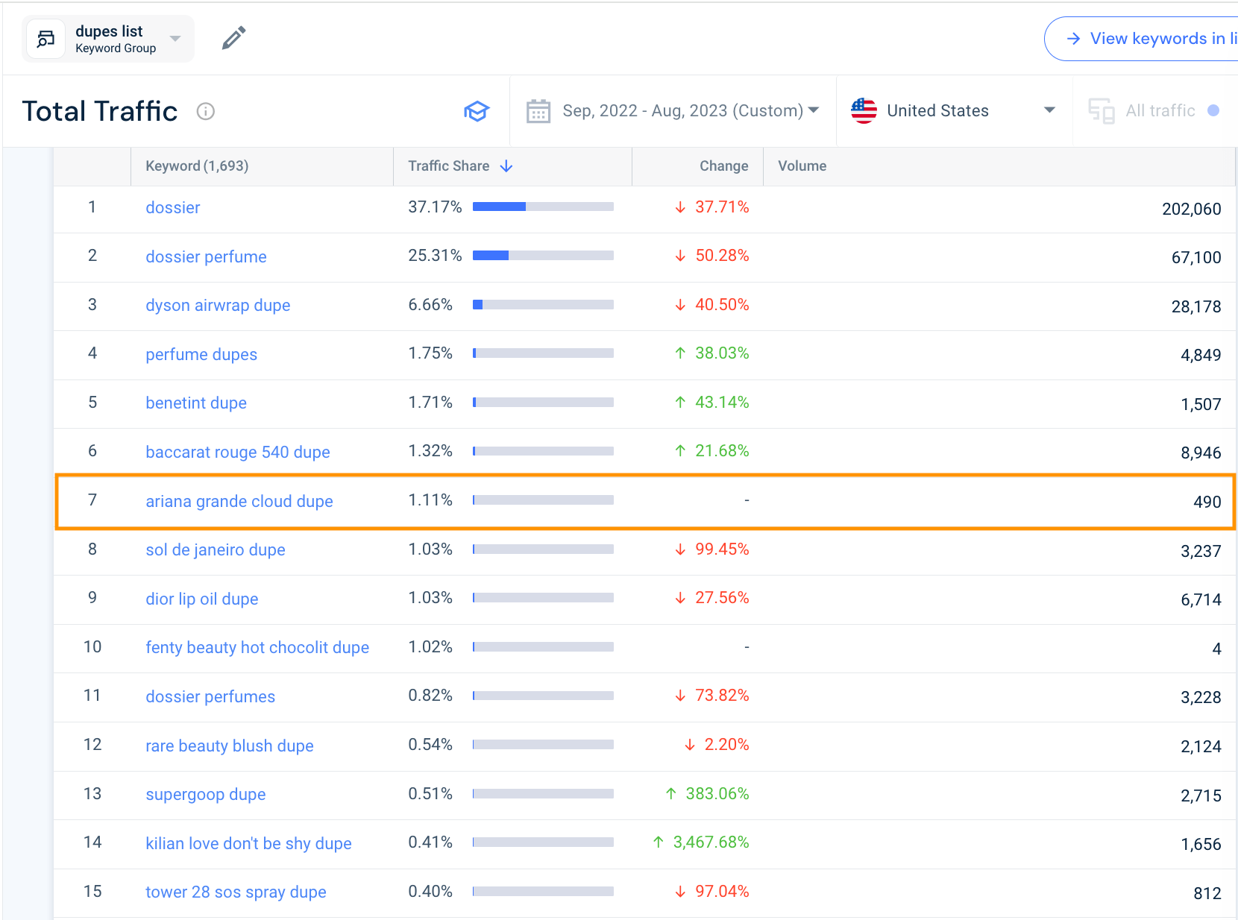The image size is (1238, 920).
Task: Open Total Traffic info tooltip icon
Action: [206, 111]
